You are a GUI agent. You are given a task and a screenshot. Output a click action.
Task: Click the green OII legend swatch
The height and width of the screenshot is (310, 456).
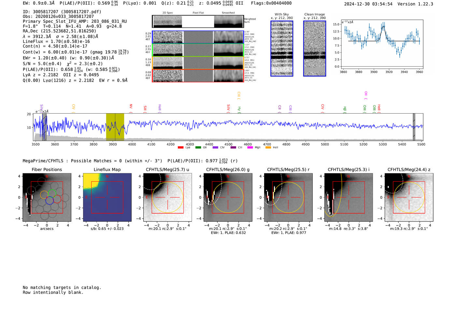tap(198, 147)
